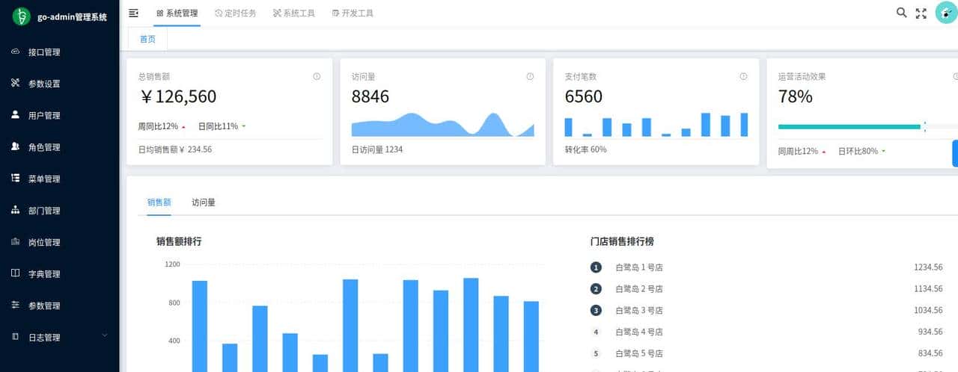The height and width of the screenshot is (372, 958).
Task: Click 日环比80% in campaign card
Action: point(858,151)
